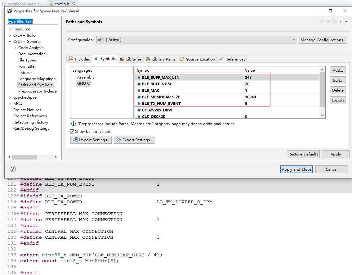Collapse the C/C++ General tree node
This screenshot has width=352, height=275.
pos(10,42)
